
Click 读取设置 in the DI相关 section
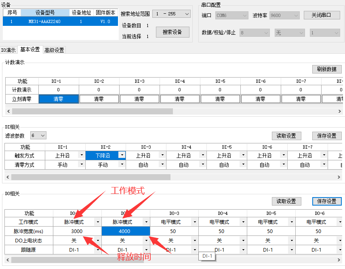(286, 136)
